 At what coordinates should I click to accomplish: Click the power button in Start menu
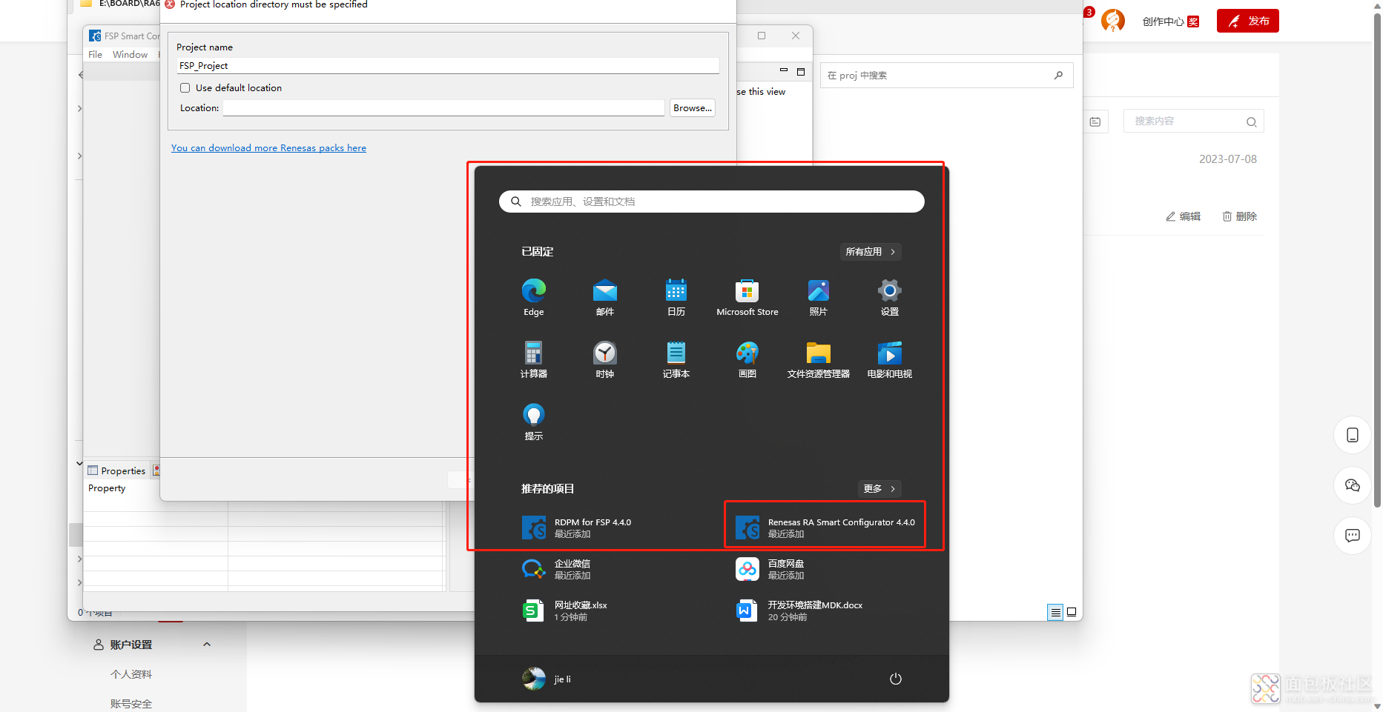[896, 679]
